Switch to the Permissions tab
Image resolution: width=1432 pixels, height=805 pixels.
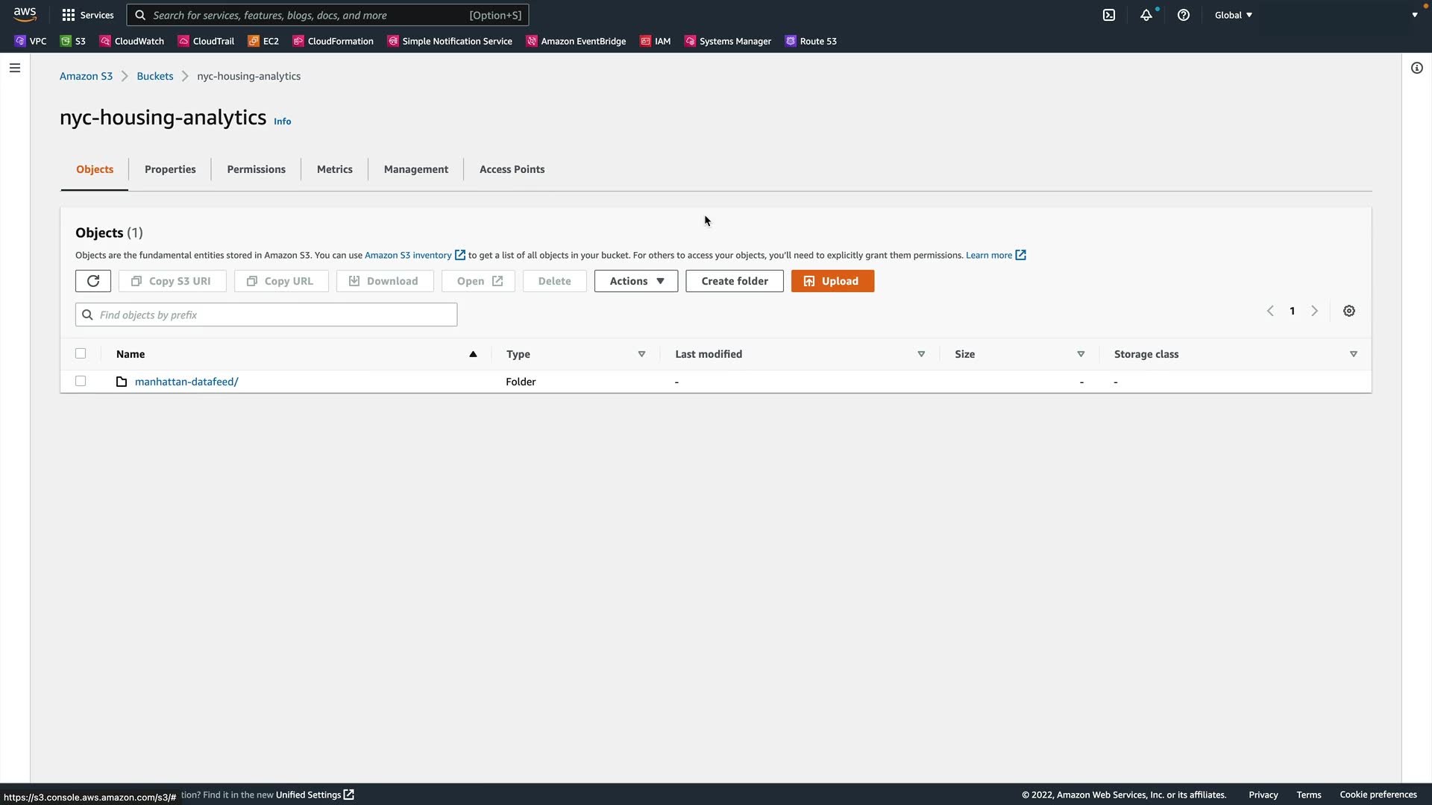(256, 169)
